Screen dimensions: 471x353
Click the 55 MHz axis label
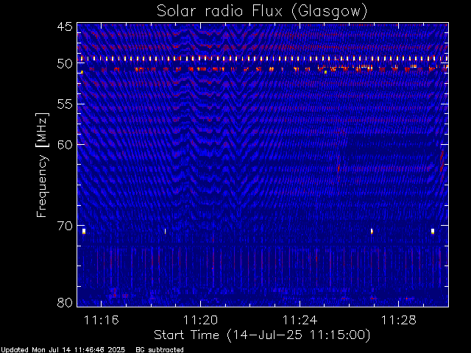click(x=65, y=104)
